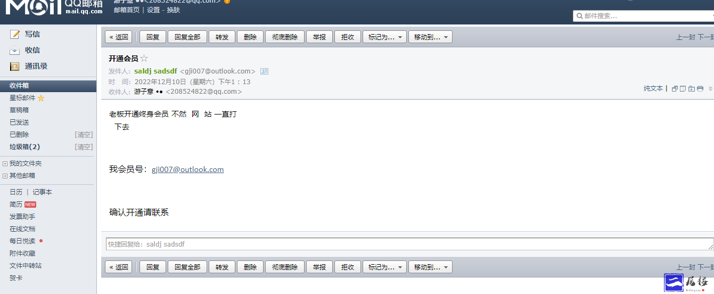The image size is (714, 294).
Task: Open 垃圾箱(2) folder
Action: (25, 147)
